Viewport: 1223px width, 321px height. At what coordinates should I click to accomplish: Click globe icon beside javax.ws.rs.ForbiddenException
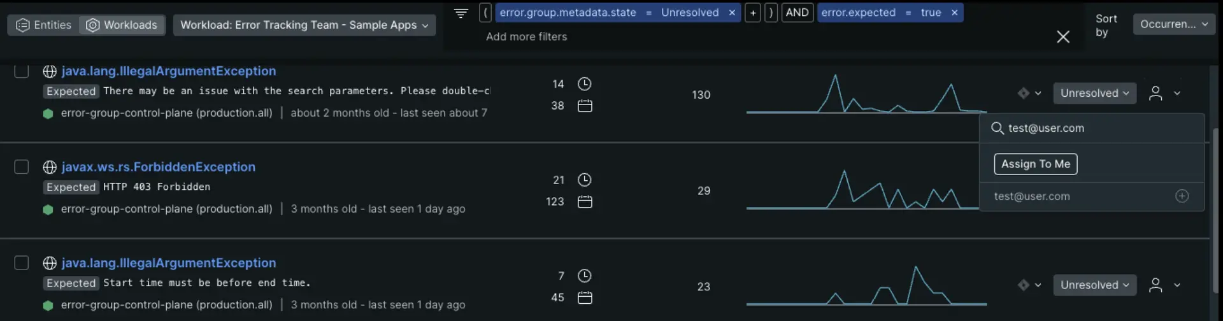(x=50, y=168)
